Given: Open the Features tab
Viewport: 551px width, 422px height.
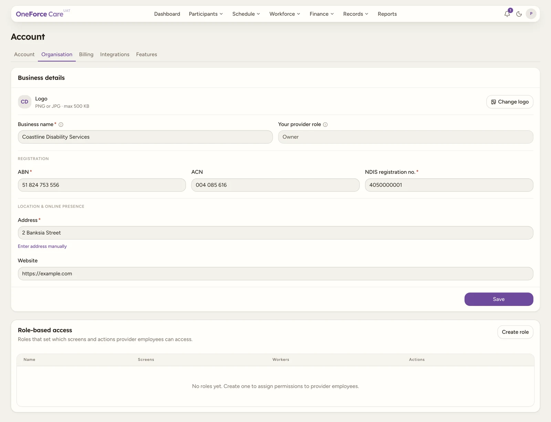Looking at the screenshot, I should click(x=146, y=54).
